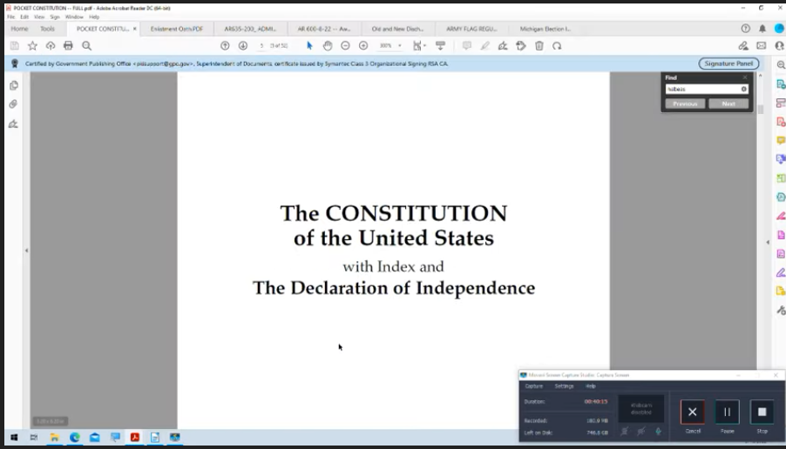Switch to the Tools tab

click(47, 29)
